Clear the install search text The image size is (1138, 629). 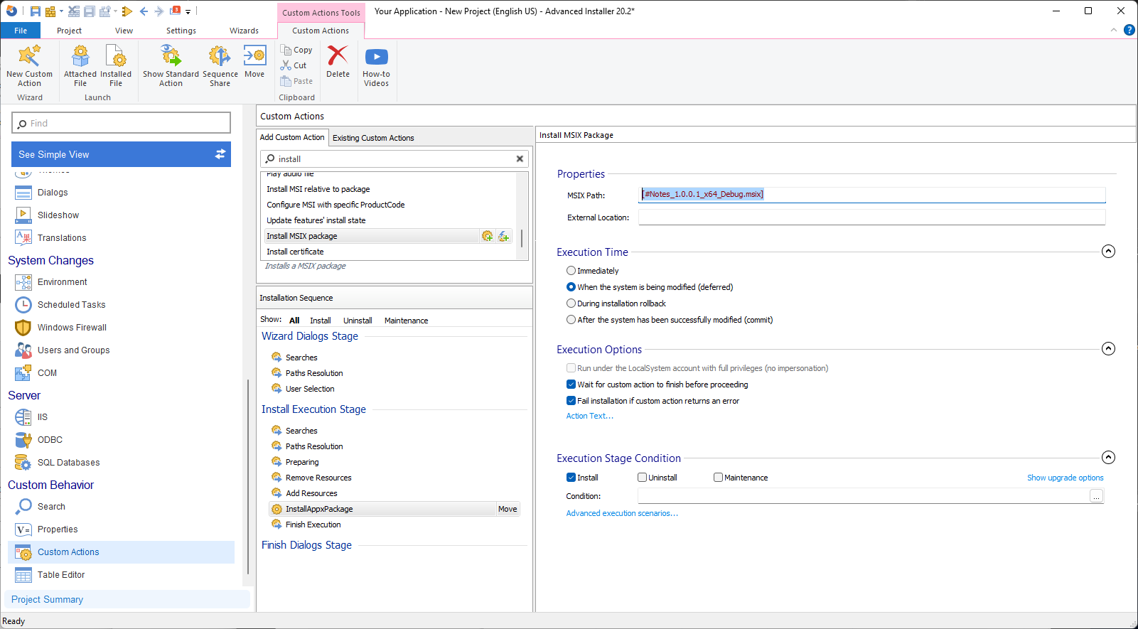(x=520, y=159)
